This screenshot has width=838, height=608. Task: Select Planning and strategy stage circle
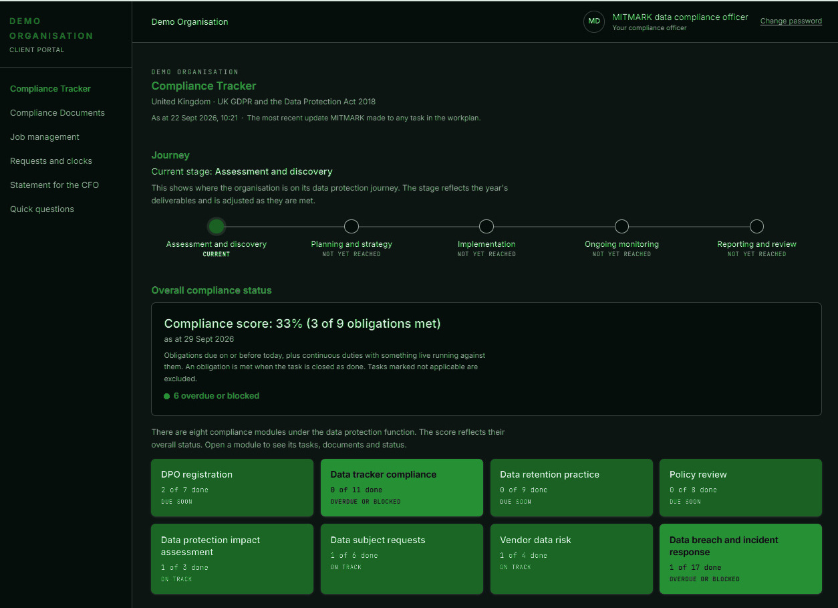(x=352, y=226)
